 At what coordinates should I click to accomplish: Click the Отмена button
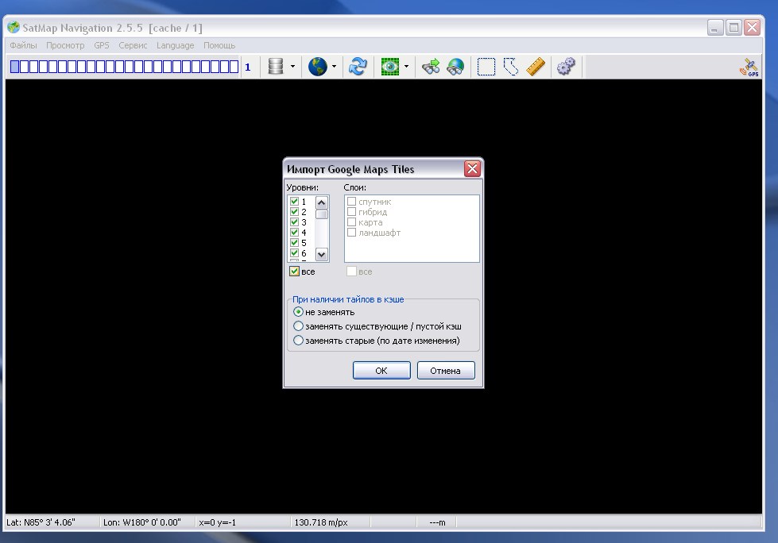pos(446,371)
